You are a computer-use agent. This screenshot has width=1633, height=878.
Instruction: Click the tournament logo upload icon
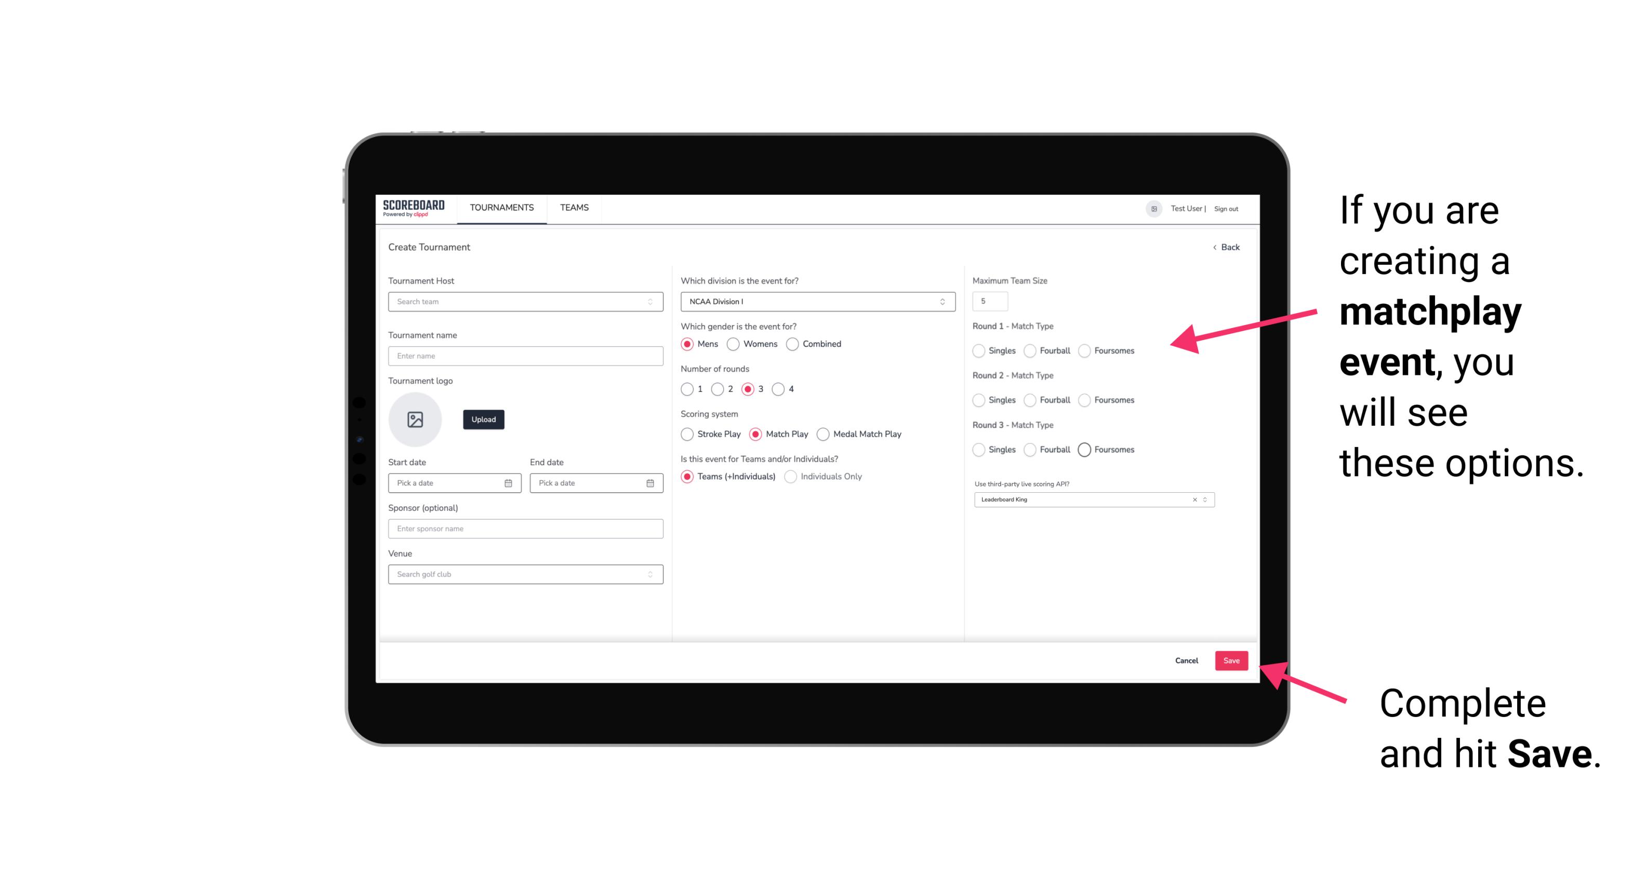[x=416, y=420]
